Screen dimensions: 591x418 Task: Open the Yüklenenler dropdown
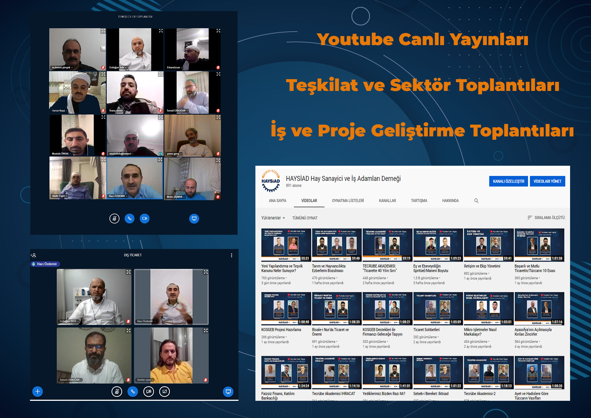pos(272,218)
